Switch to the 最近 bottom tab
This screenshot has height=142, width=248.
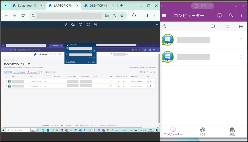pos(232,132)
